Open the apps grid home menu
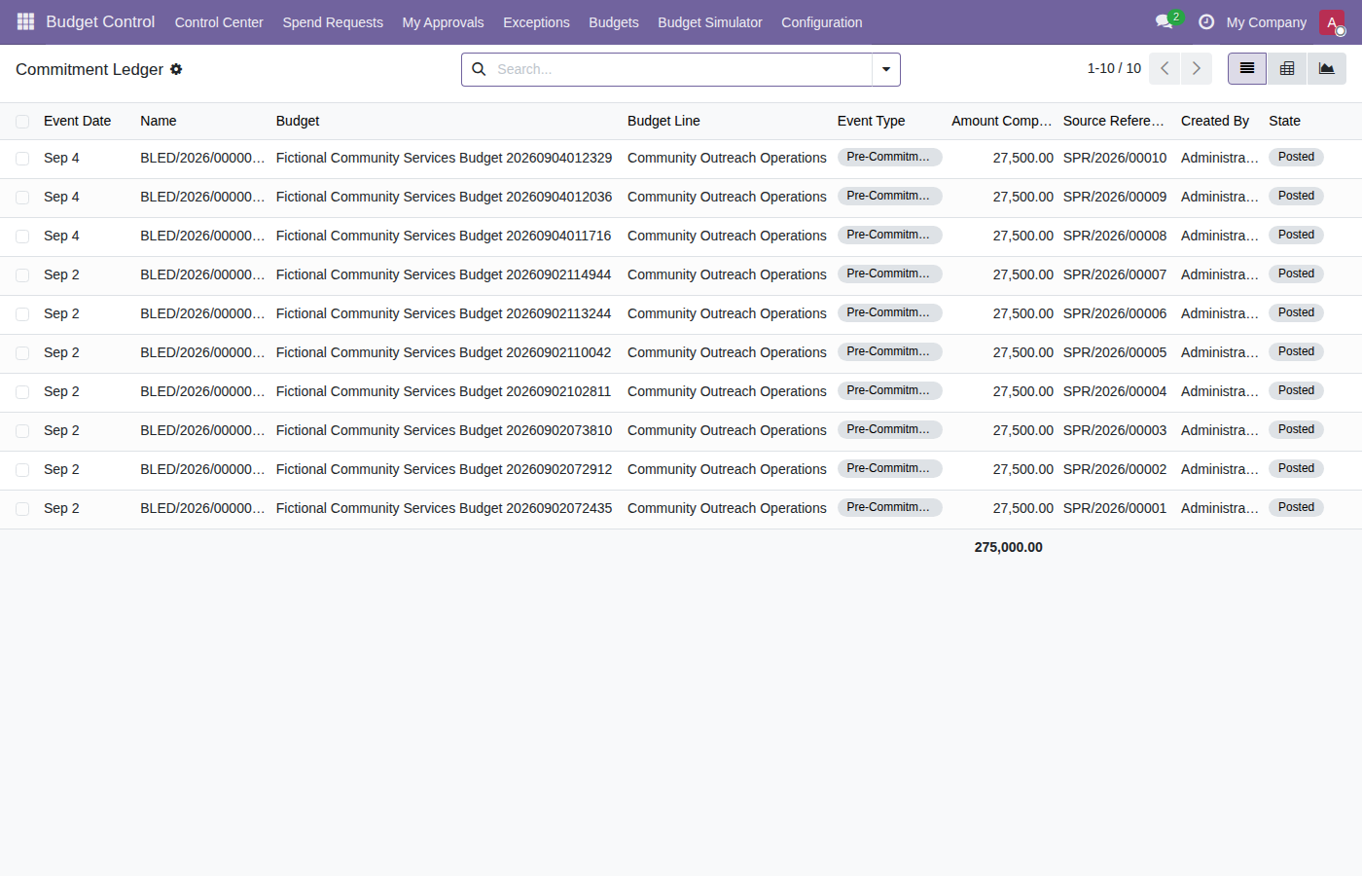 tap(25, 21)
